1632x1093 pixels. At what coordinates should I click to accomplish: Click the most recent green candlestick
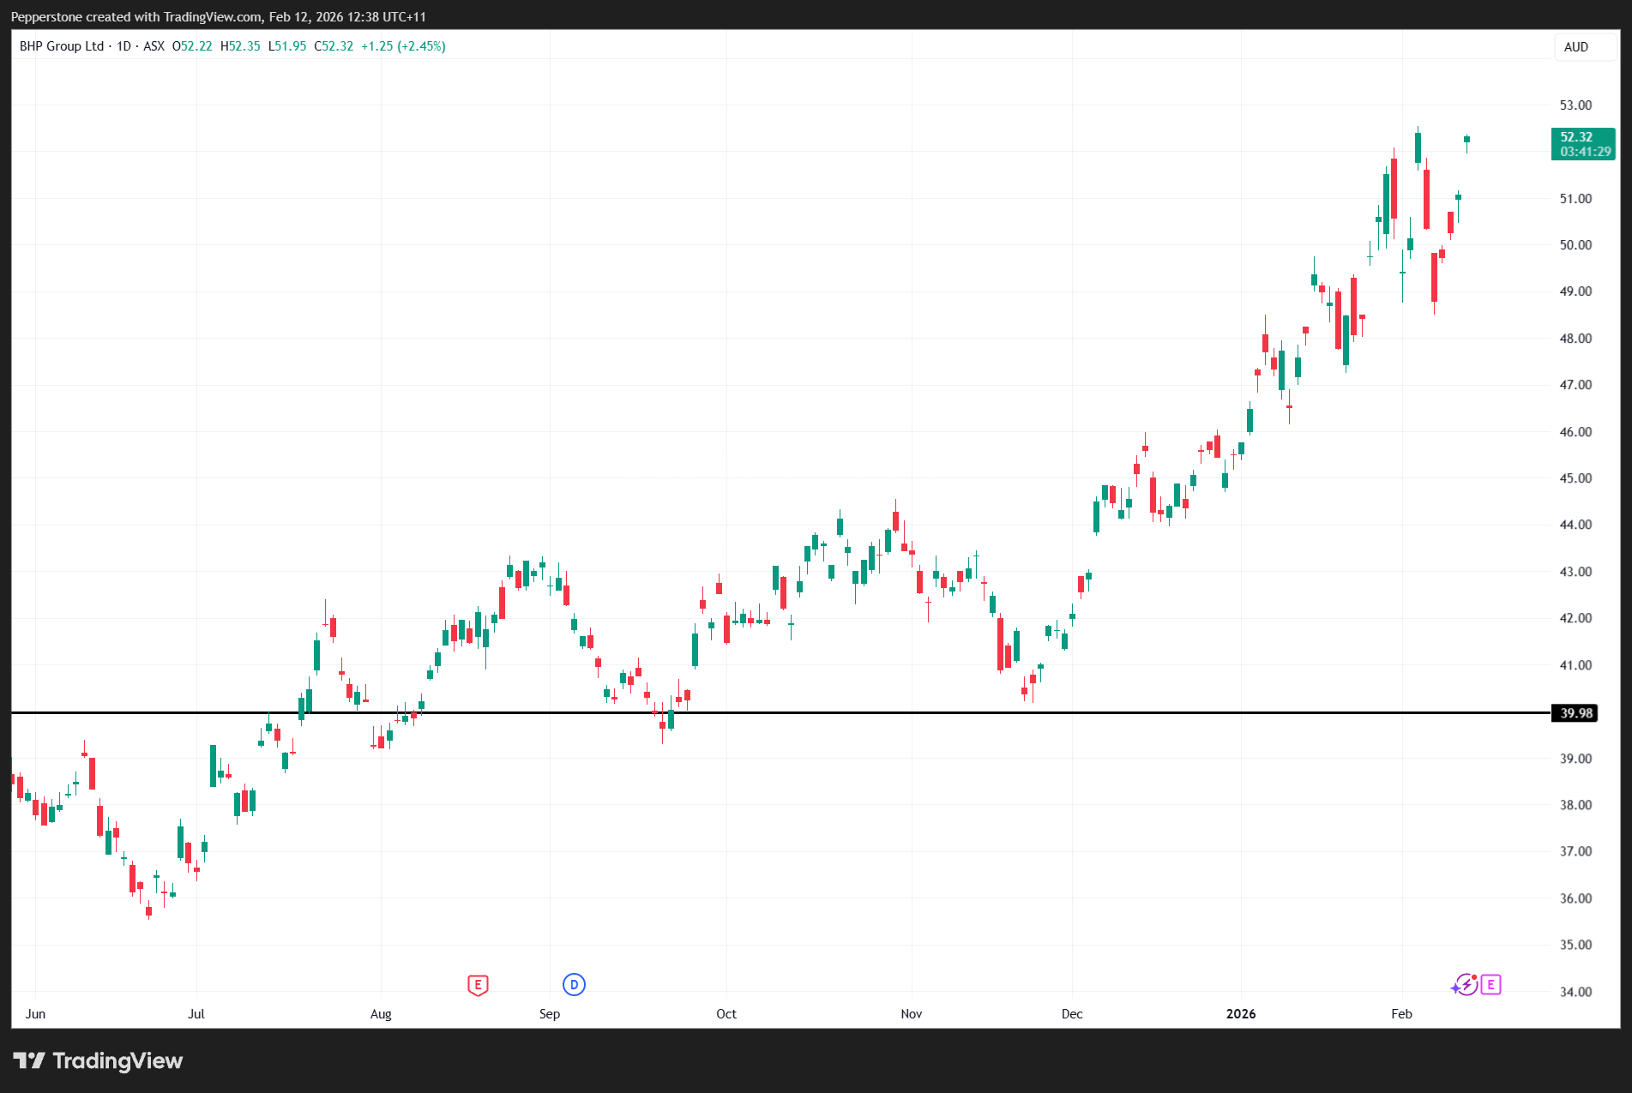1466,140
